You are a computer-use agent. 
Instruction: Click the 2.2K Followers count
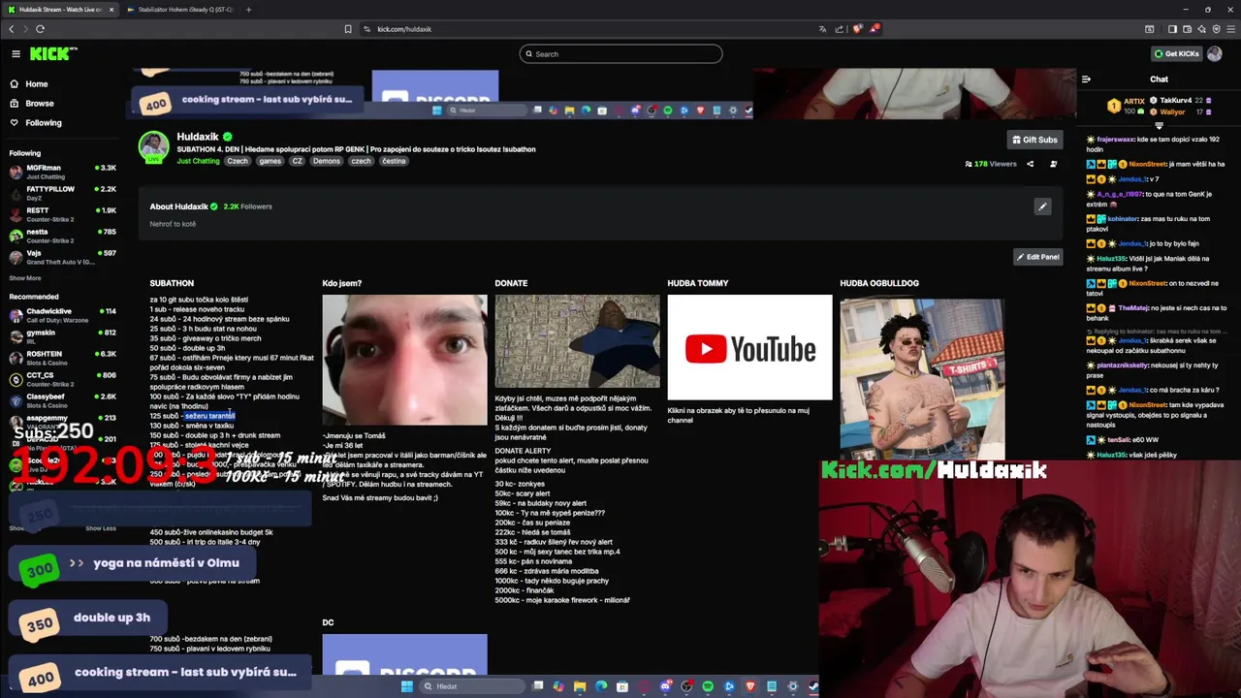point(248,206)
